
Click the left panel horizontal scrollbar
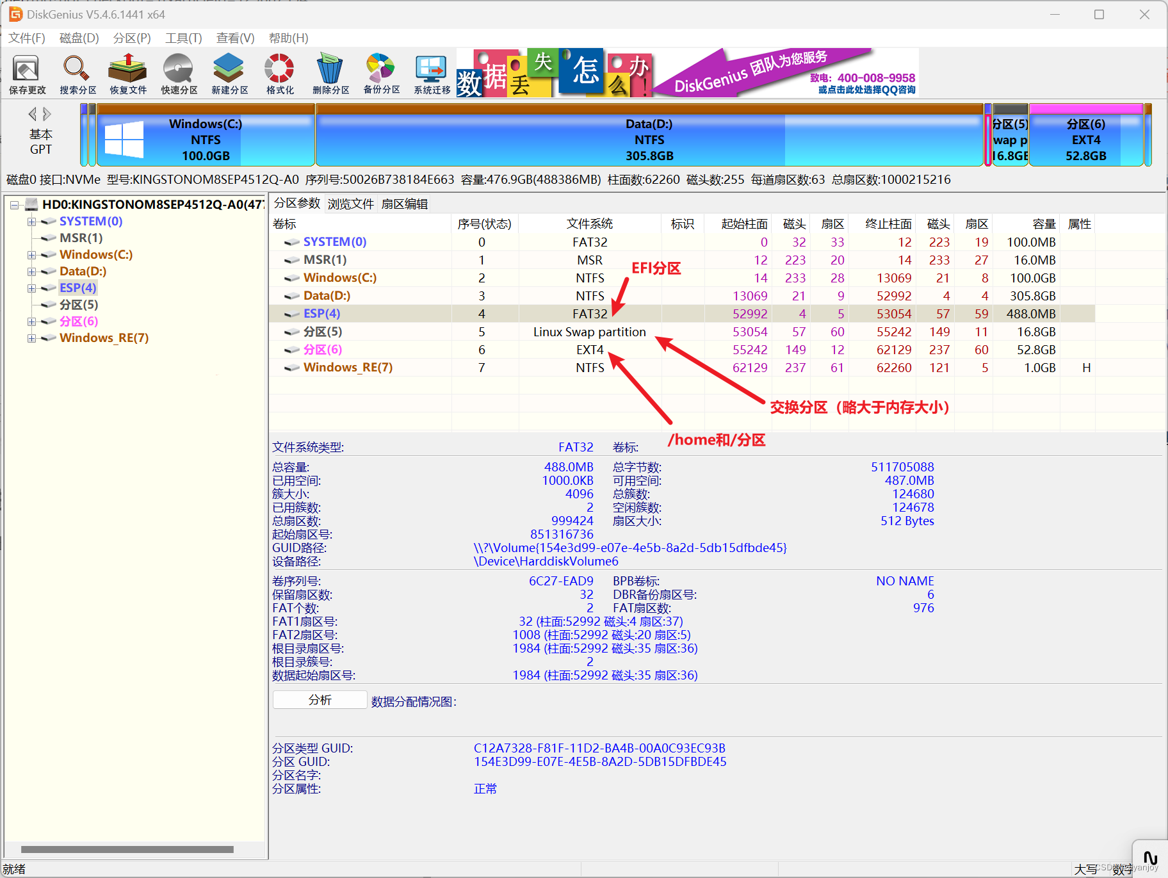127,849
